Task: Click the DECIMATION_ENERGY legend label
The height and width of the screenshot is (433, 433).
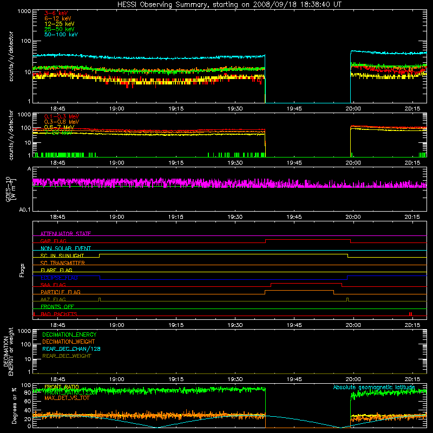Action: (69, 334)
